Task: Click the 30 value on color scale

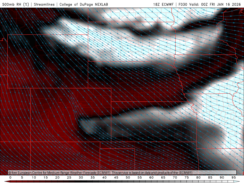Action: [x=81, y=178]
